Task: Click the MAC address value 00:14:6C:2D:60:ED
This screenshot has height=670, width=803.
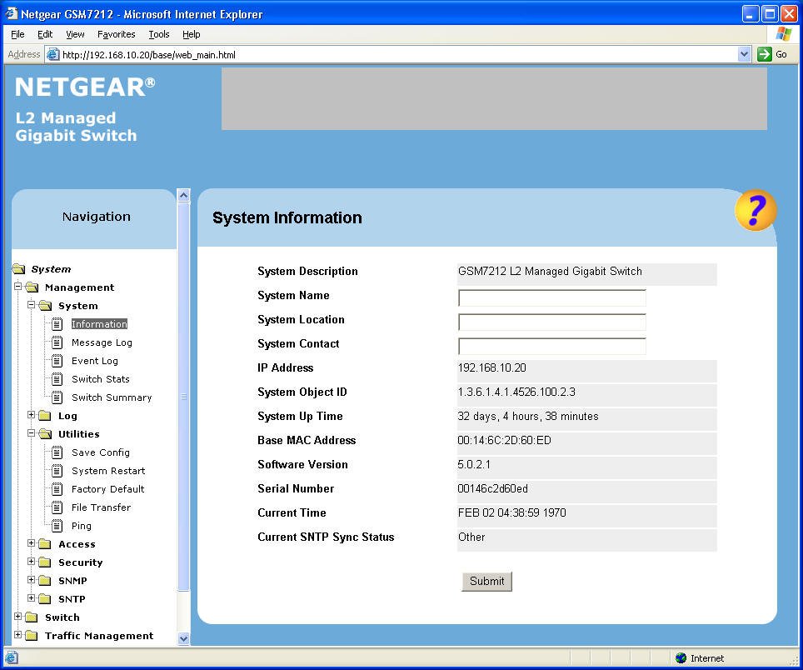Action: coord(505,441)
